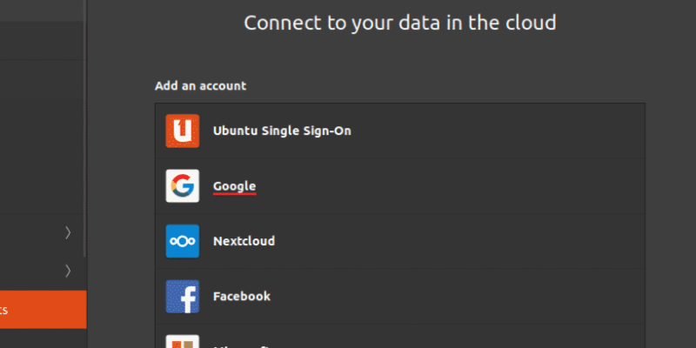
Task: Click the sidebar's vertical scrollbar
Action: point(85,130)
